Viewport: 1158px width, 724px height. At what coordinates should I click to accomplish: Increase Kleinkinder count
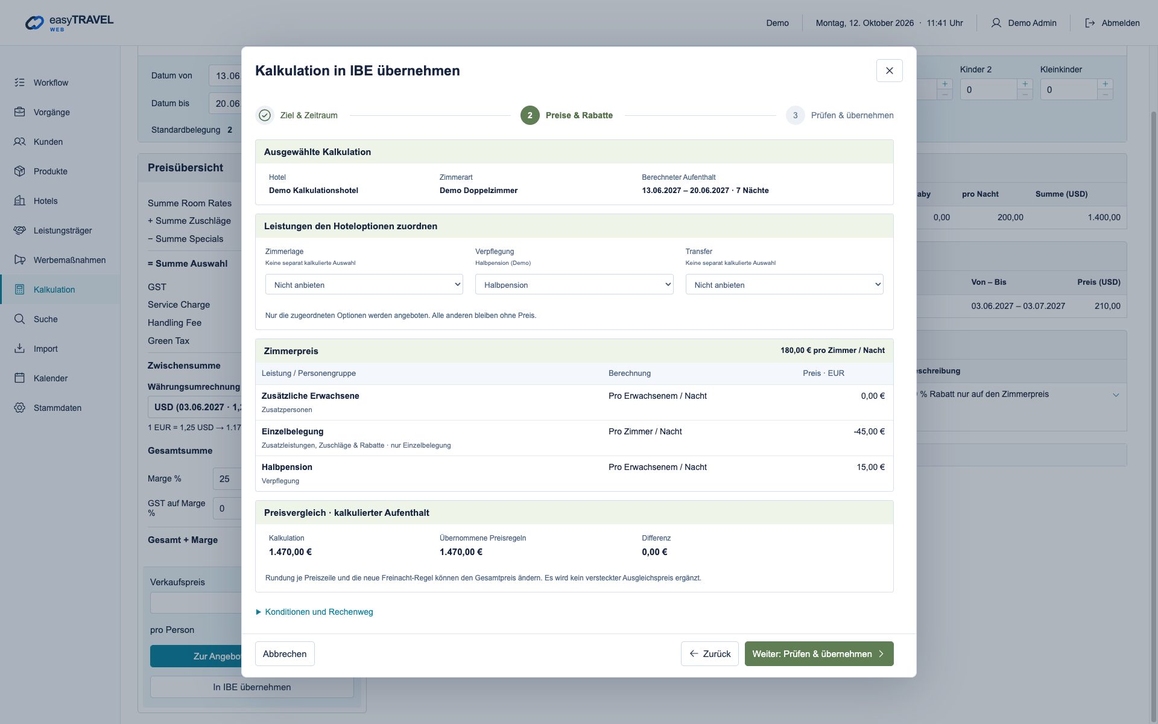(1105, 84)
